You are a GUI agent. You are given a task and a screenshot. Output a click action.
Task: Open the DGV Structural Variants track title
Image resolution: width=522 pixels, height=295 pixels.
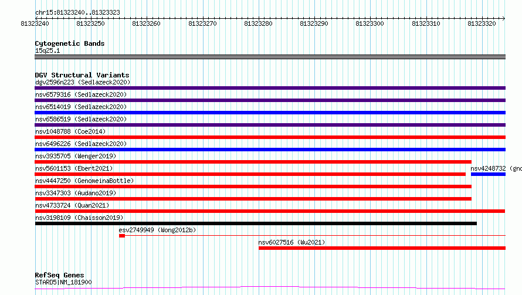[x=82, y=75]
